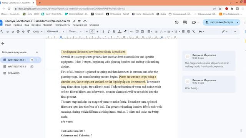
Task: Reload the page in the browser
Action: 9,8
